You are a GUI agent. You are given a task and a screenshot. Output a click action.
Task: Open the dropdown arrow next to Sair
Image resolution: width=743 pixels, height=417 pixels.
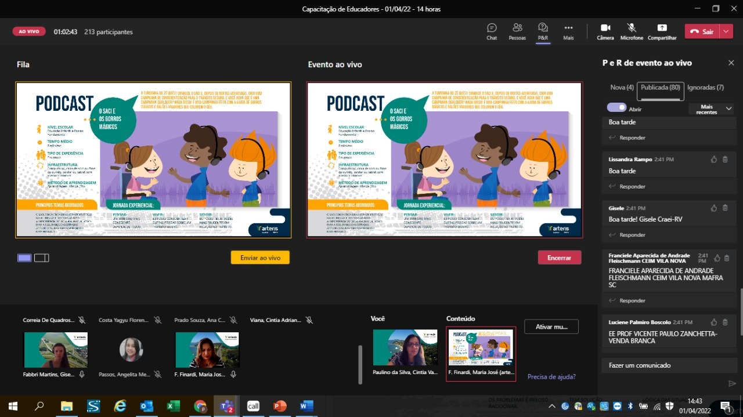(727, 31)
